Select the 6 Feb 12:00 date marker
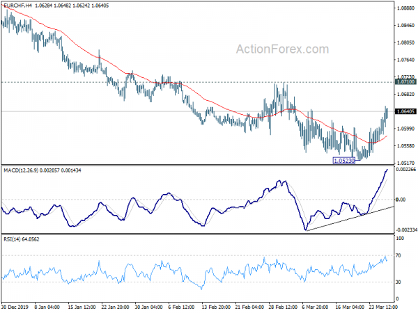The image size is (418, 313). coord(181,307)
